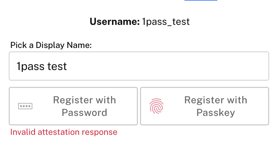Place cursor at end of Display Name field
Viewport: 280px width, 145px height.
[68, 66]
